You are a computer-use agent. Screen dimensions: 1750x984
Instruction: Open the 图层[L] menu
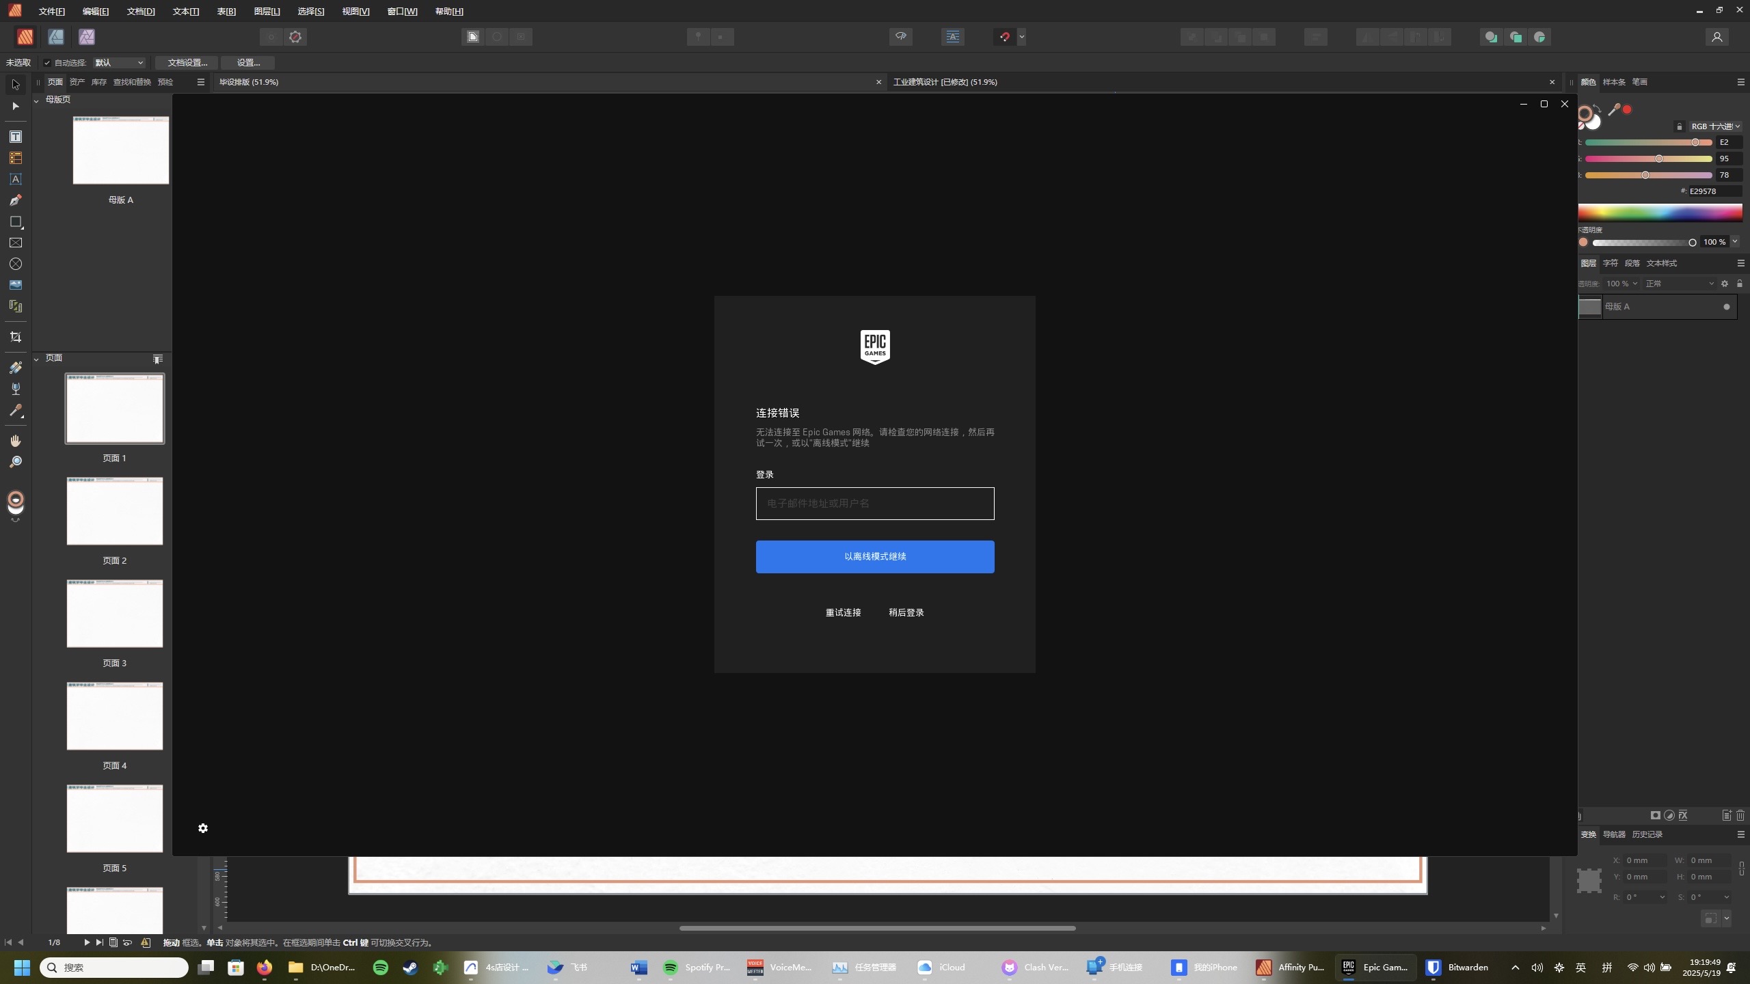click(x=267, y=12)
